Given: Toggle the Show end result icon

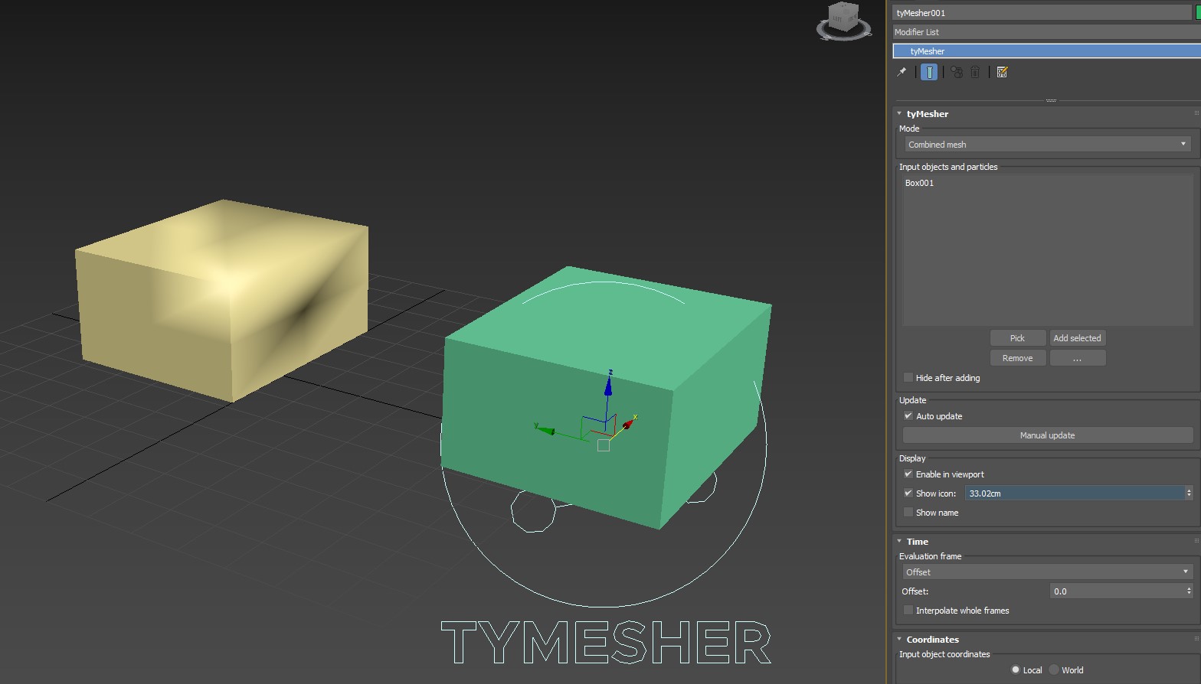Looking at the screenshot, I should [x=929, y=72].
